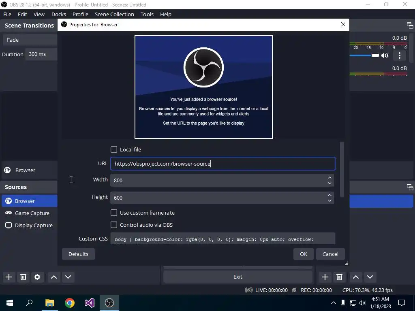Open the Tools menu
415x311 pixels.
pos(147,14)
